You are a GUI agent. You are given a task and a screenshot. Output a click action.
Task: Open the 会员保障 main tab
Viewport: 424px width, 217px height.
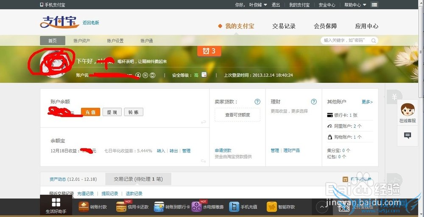[325, 26]
